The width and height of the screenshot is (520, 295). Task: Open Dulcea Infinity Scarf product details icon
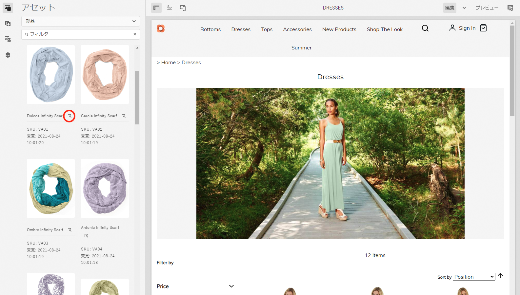coord(70,116)
